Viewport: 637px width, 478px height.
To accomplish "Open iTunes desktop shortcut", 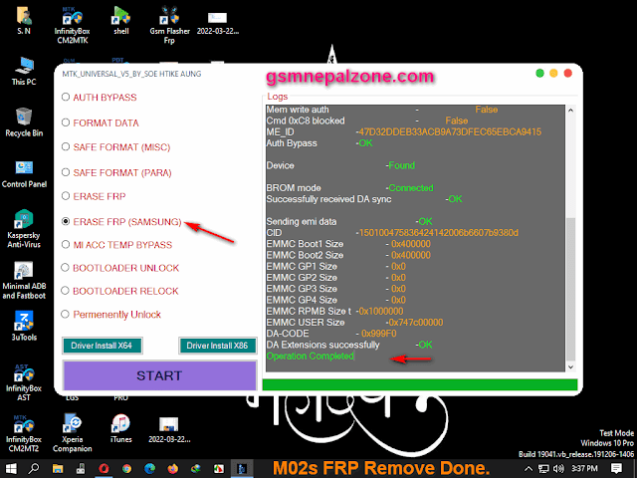I will pos(120,429).
